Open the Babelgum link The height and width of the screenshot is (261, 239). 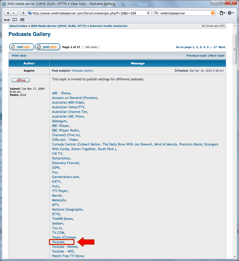tap(59, 121)
